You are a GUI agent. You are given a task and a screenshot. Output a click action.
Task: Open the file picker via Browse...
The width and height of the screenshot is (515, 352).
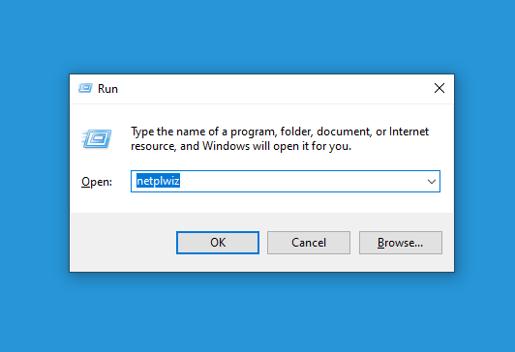(x=401, y=243)
